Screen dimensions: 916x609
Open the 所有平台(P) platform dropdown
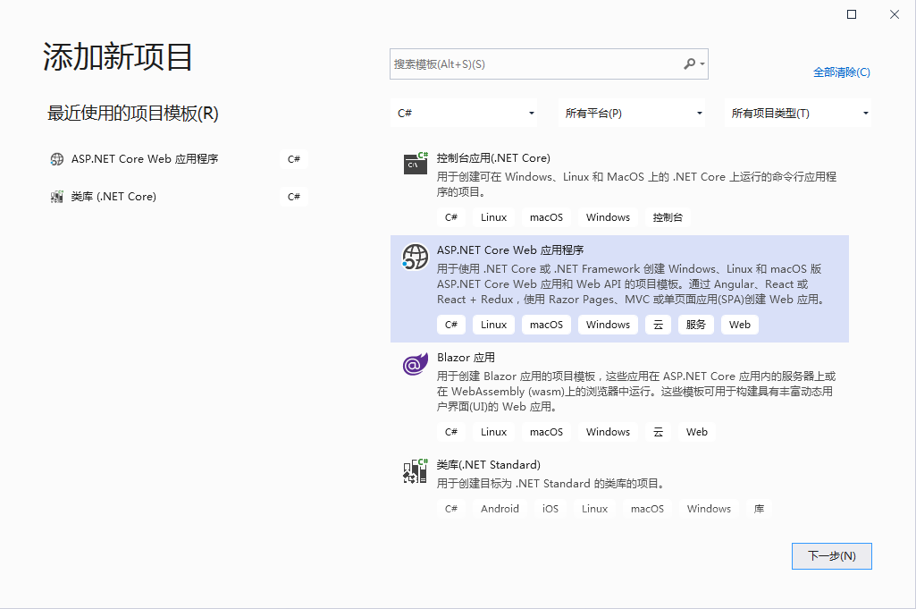tap(632, 113)
